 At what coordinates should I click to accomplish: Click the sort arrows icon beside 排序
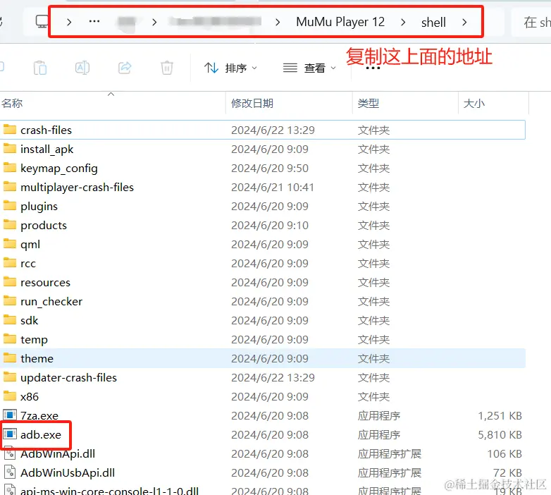211,68
